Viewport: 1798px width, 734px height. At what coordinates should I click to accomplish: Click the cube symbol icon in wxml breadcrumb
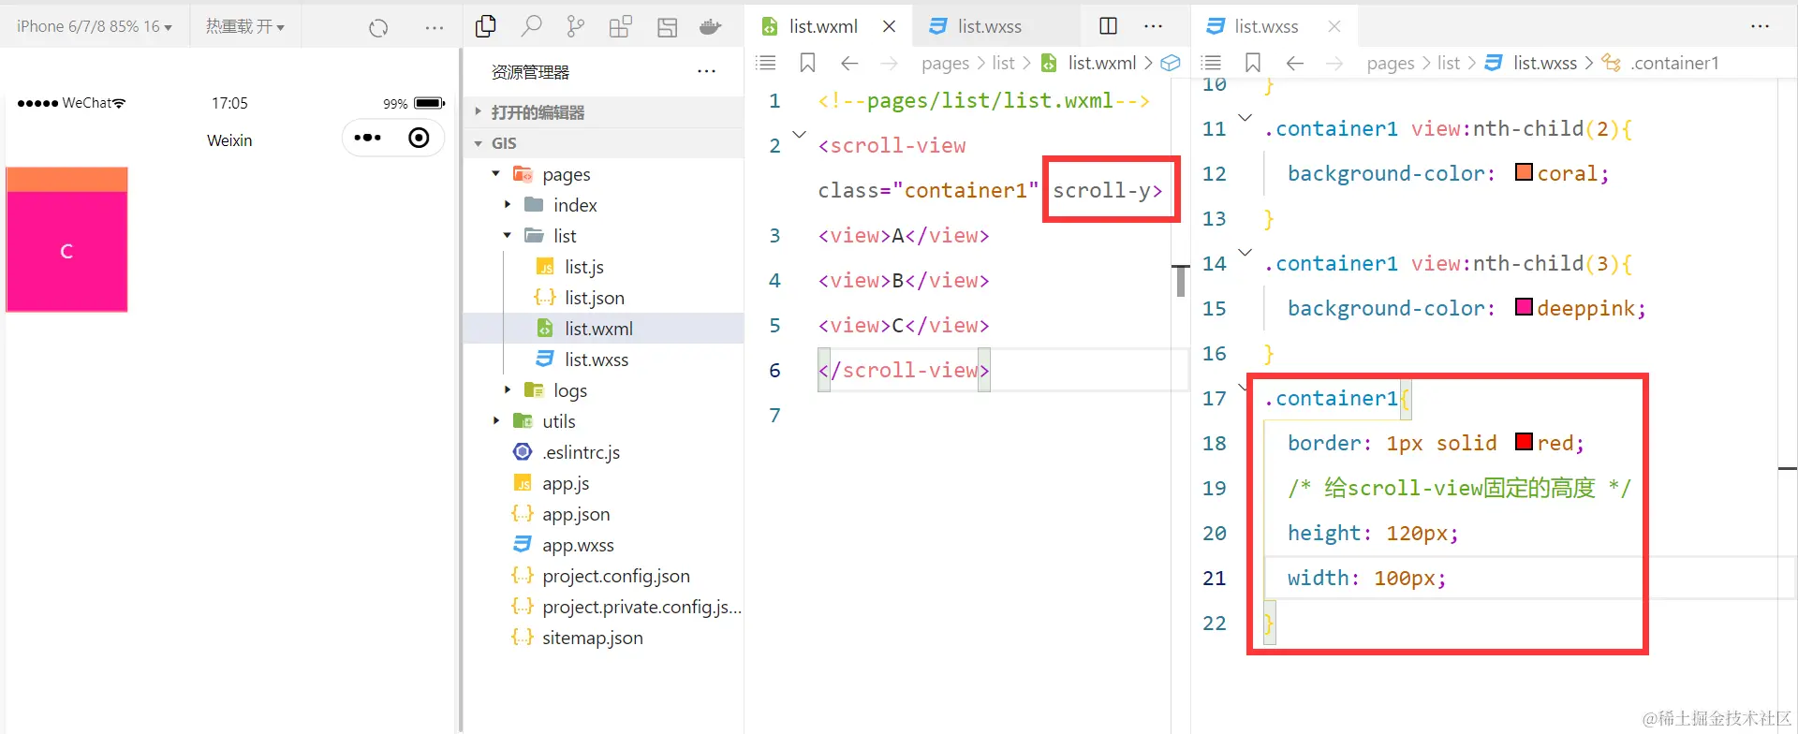(1171, 63)
